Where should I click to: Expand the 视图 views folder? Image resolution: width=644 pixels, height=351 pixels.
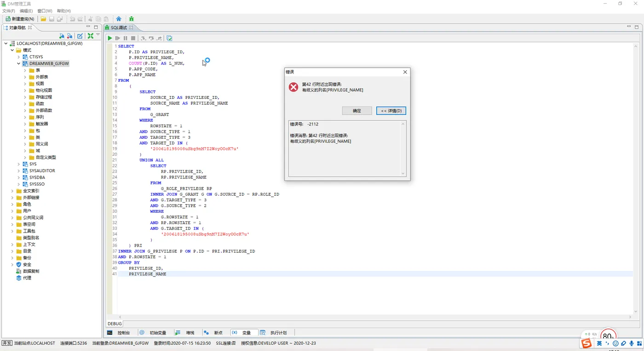[x=25, y=84]
